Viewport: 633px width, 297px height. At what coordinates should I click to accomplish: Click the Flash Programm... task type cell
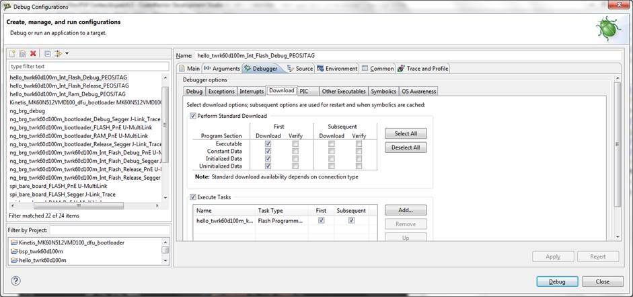pyautogui.click(x=282, y=221)
